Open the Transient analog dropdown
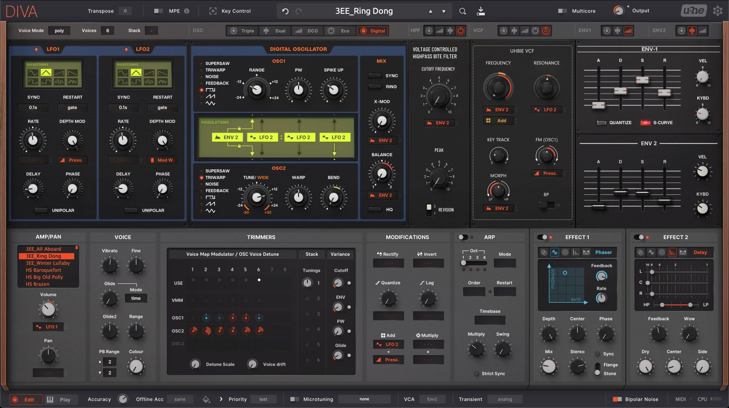The width and height of the screenshot is (729, 408). (504, 399)
